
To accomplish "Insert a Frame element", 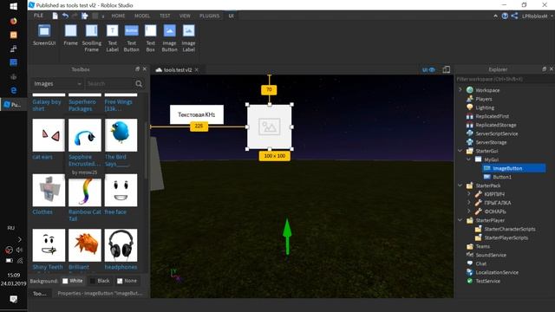I will click(70, 36).
